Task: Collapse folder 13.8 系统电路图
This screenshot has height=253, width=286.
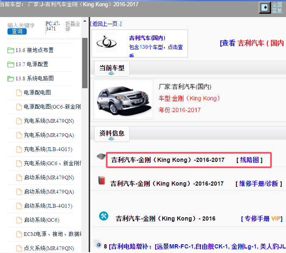Action: tap(35, 79)
